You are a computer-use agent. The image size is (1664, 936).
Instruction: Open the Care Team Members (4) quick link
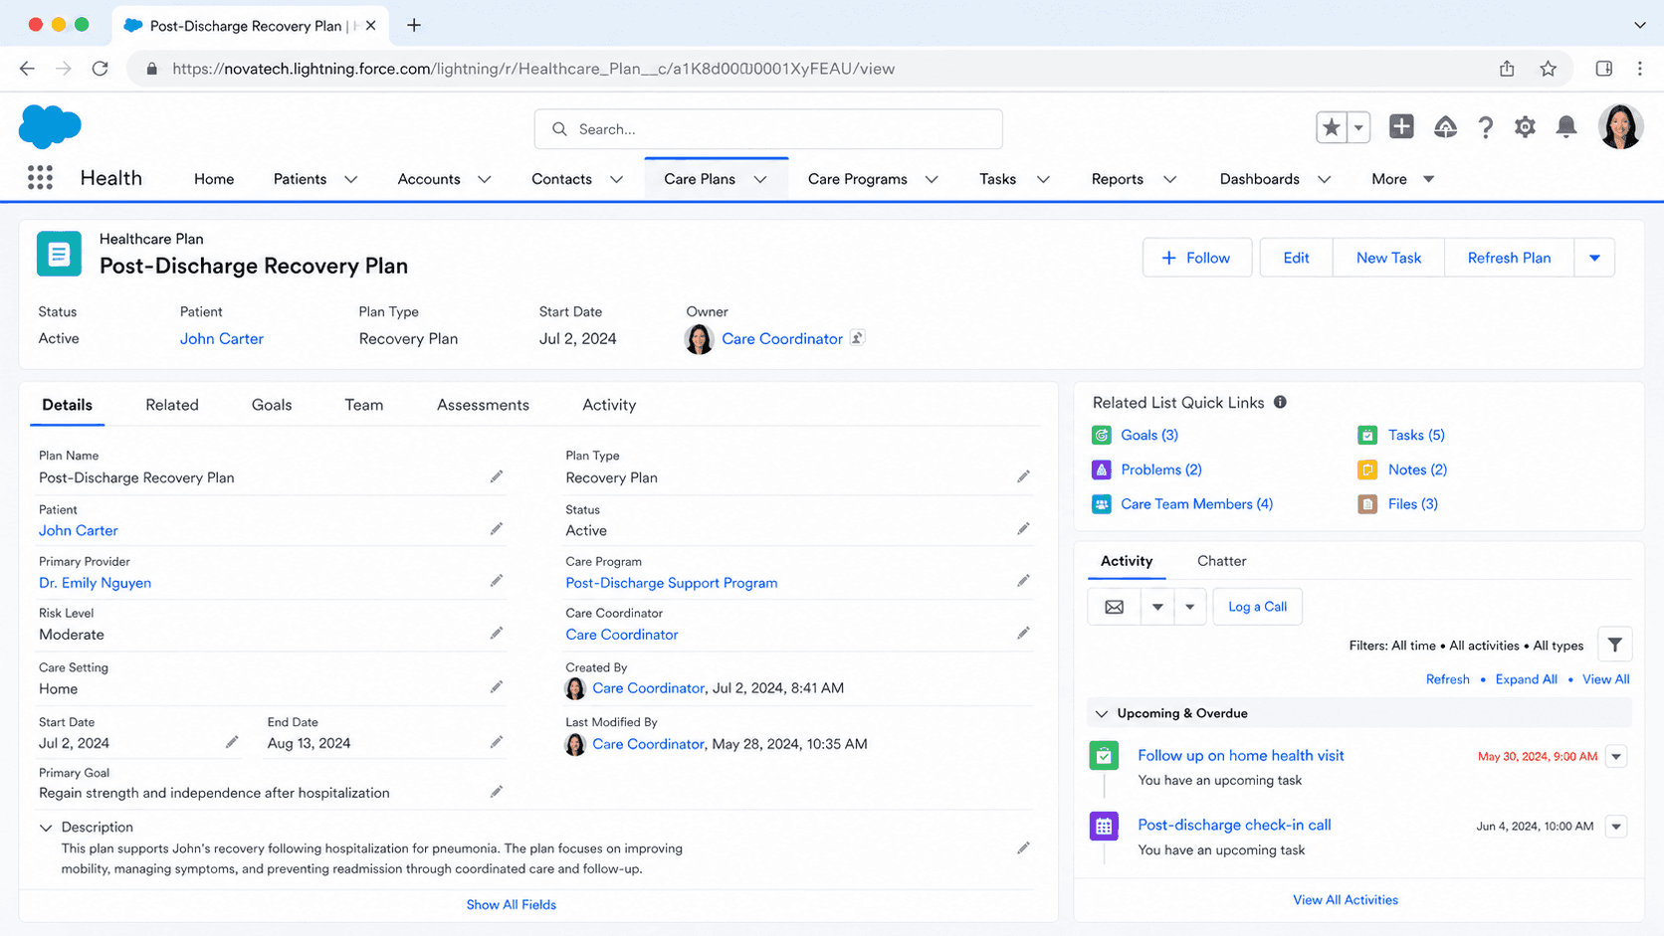(1196, 504)
